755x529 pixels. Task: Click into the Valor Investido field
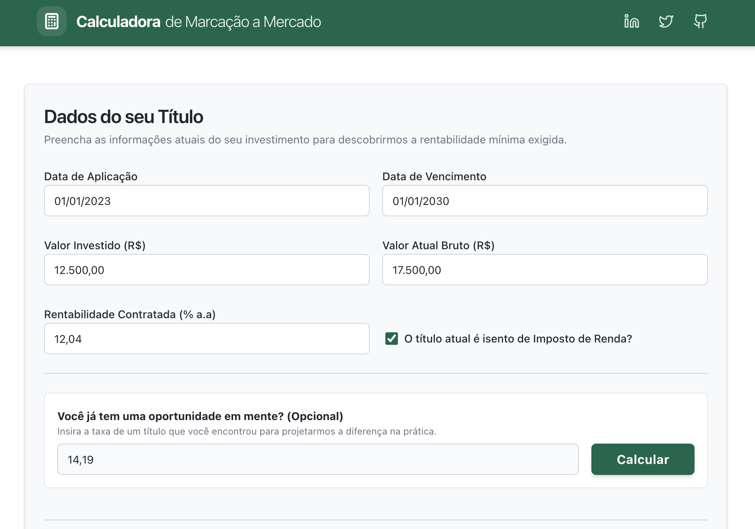(x=206, y=270)
